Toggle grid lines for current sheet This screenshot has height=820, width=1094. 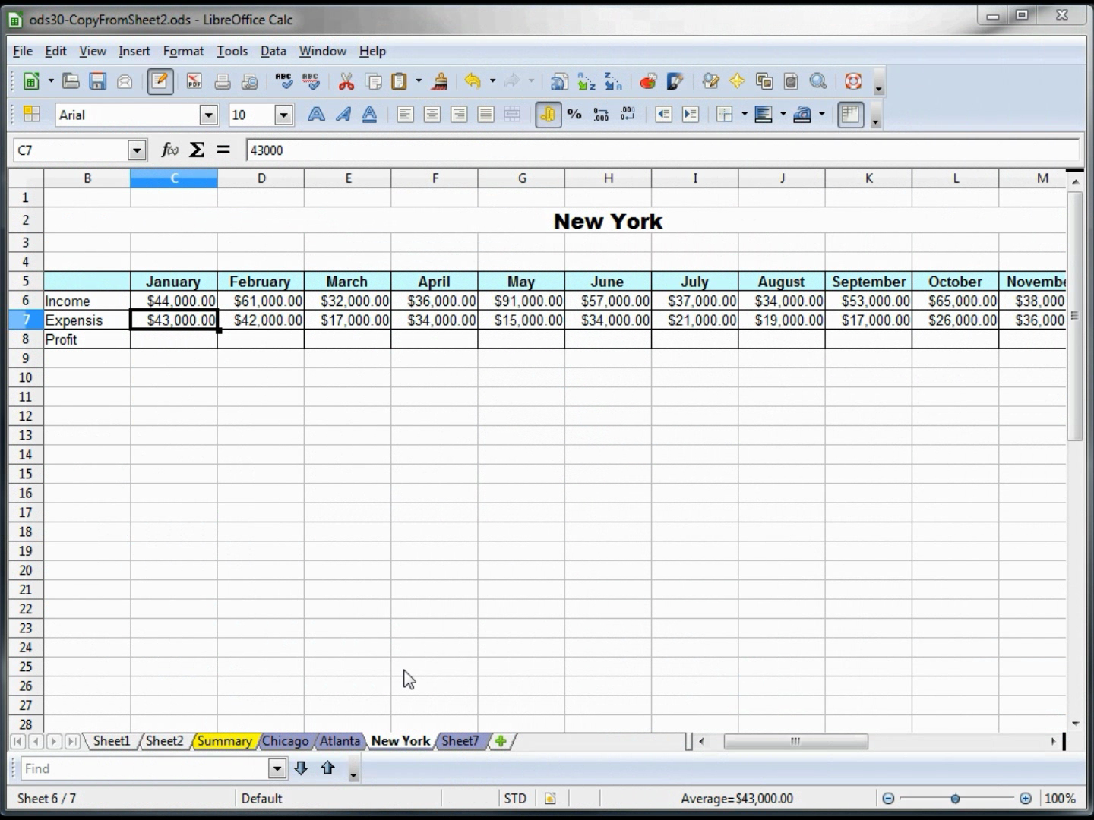(850, 115)
